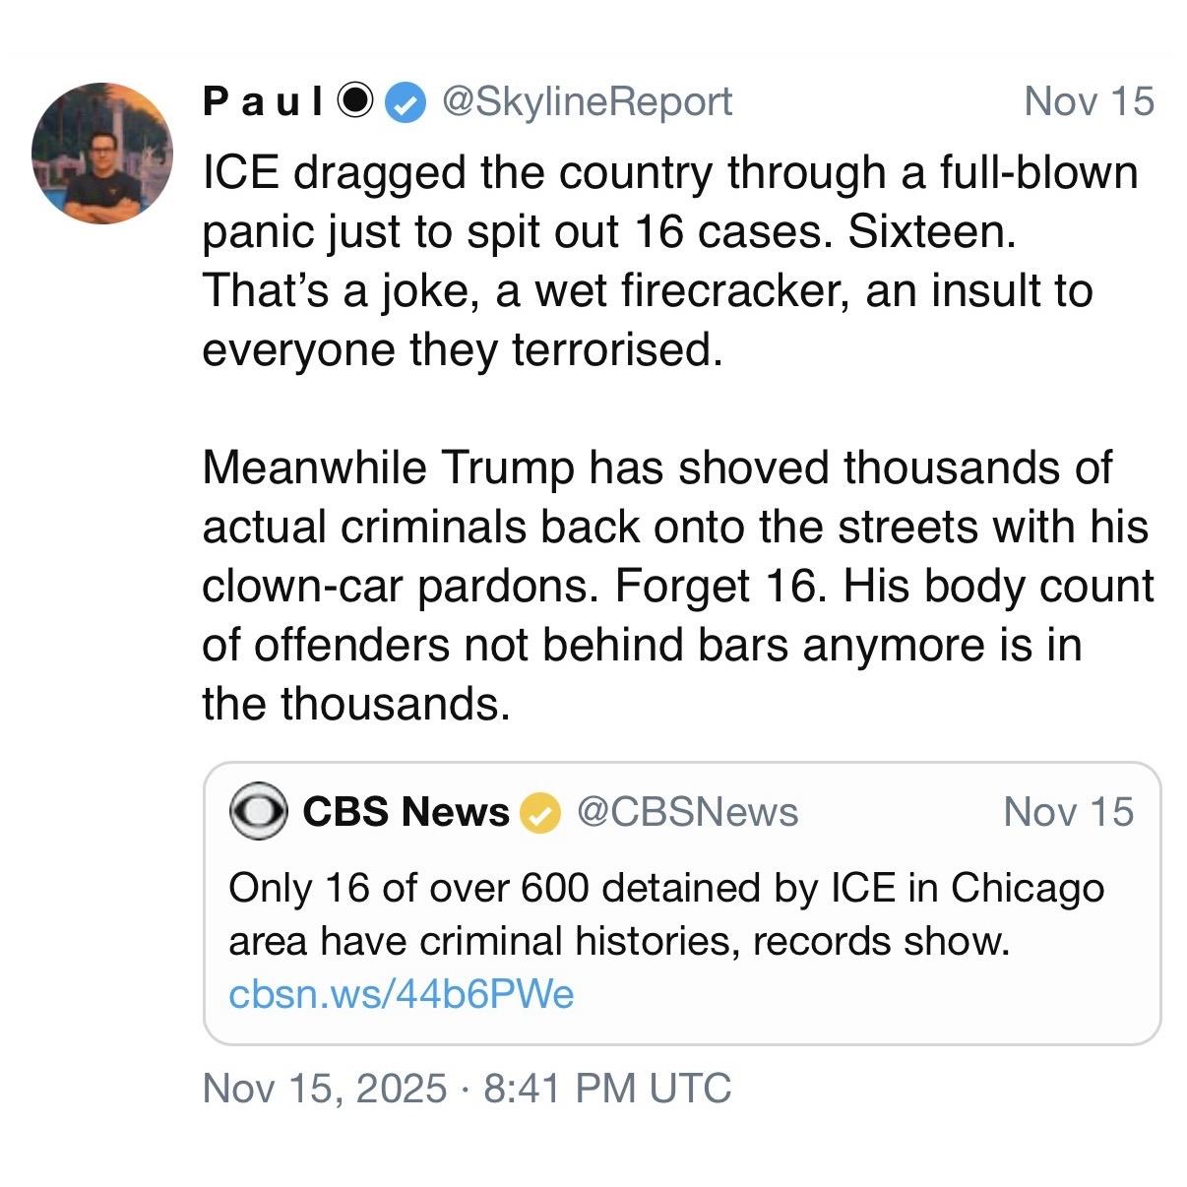Open the @SkylineReport handle link
The height and width of the screenshot is (1187, 1187).
[x=588, y=101]
